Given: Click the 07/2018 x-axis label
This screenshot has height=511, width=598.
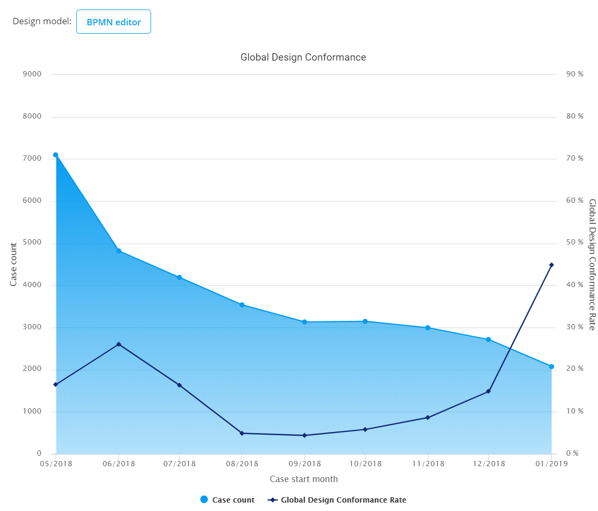Looking at the screenshot, I should [180, 464].
